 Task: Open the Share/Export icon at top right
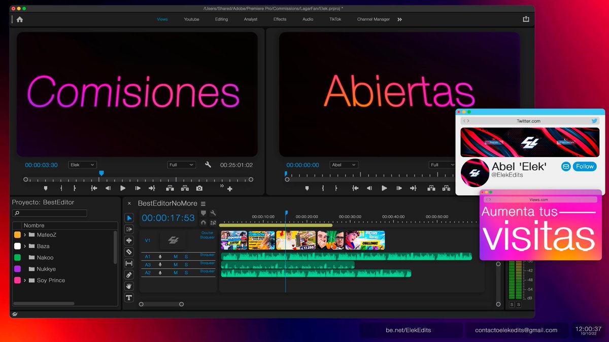(526, 19)
